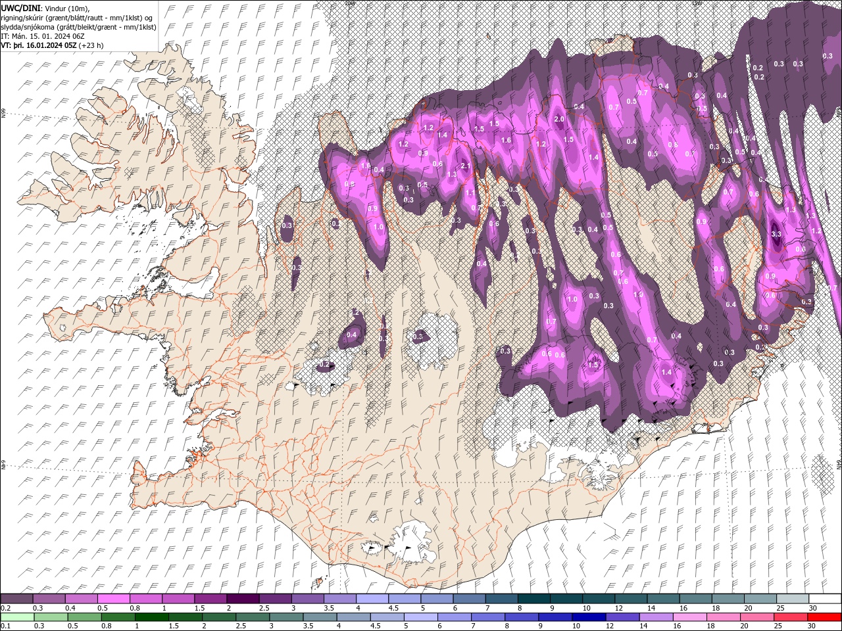Click the darkest purple snow-scale swatch between 2 and 2.5

click(x=243, y=599)
